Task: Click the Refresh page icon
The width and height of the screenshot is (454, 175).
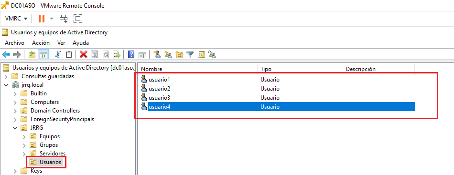Action: point(106,54)
